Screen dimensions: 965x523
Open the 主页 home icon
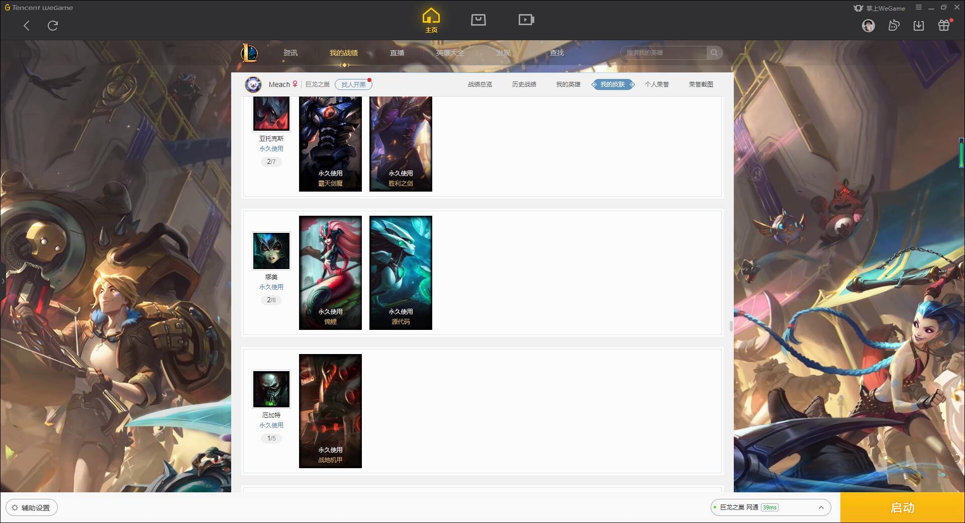[x=431, y=21]
